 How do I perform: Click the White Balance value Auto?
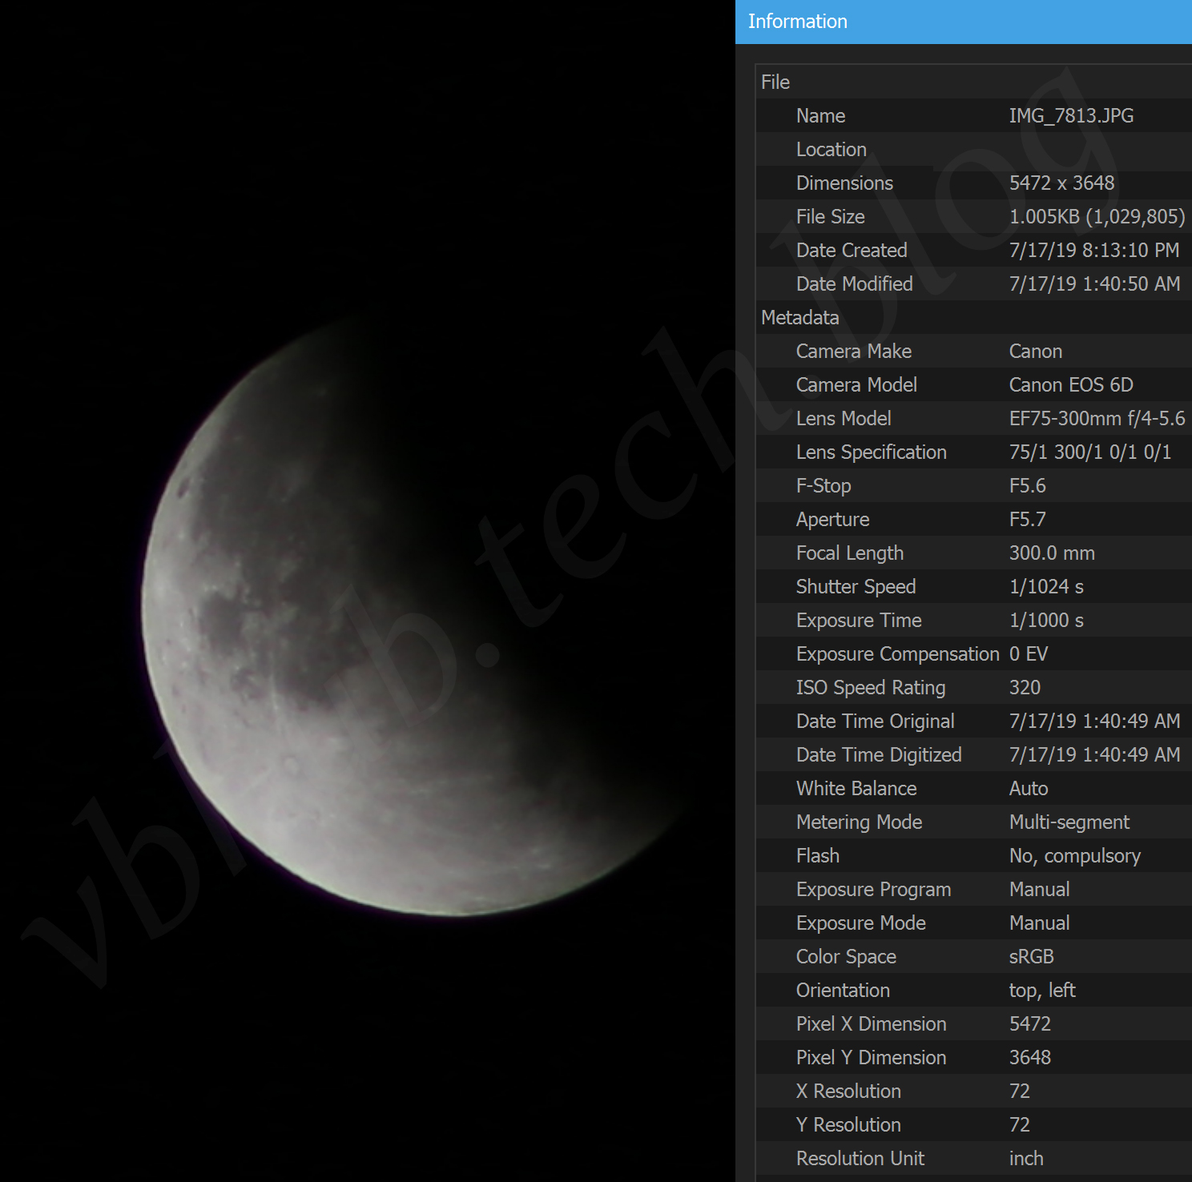1028,789
